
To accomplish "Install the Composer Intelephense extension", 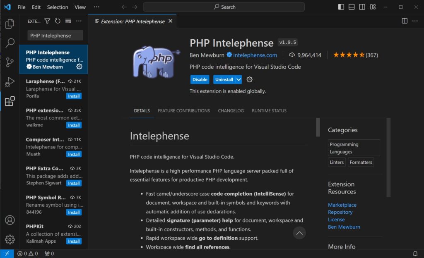I will pos(74,154).
